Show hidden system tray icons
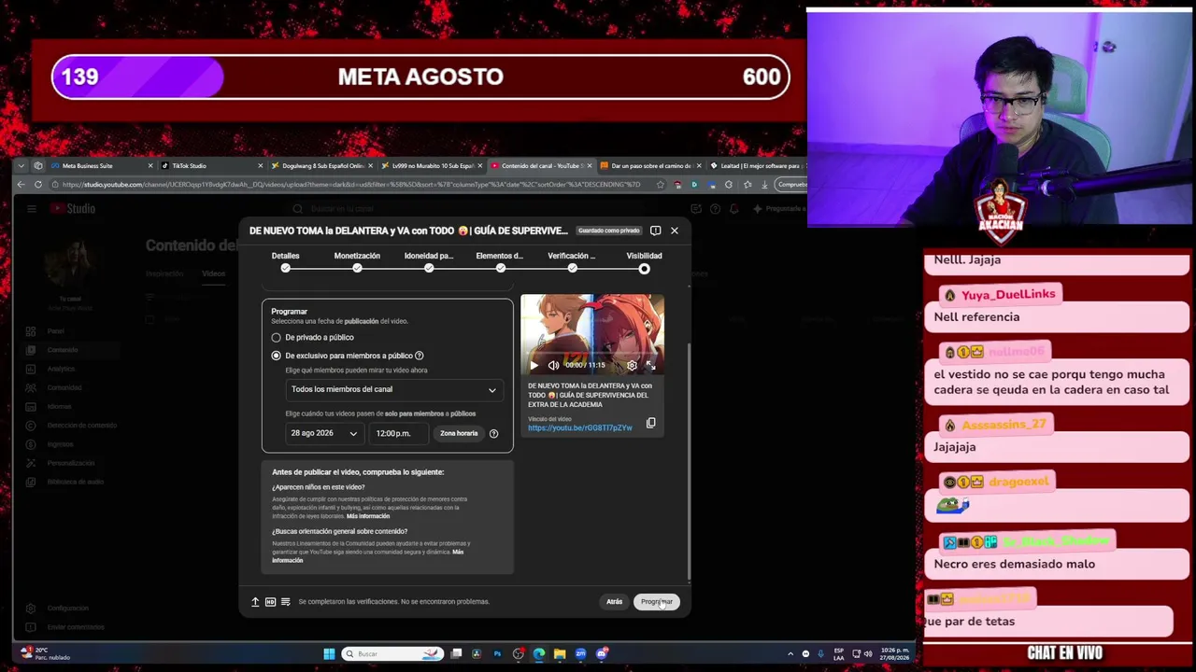The height and width of the screenshot is (672, 1196). click(x=790, y=653)
